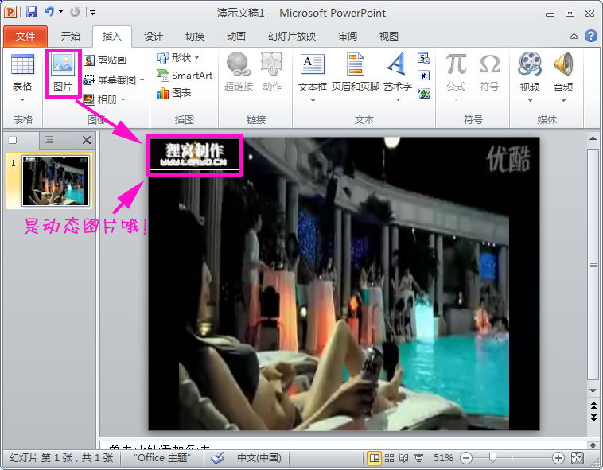Zoom out with minus button
The image size is (603, 470).
point(466,458)
